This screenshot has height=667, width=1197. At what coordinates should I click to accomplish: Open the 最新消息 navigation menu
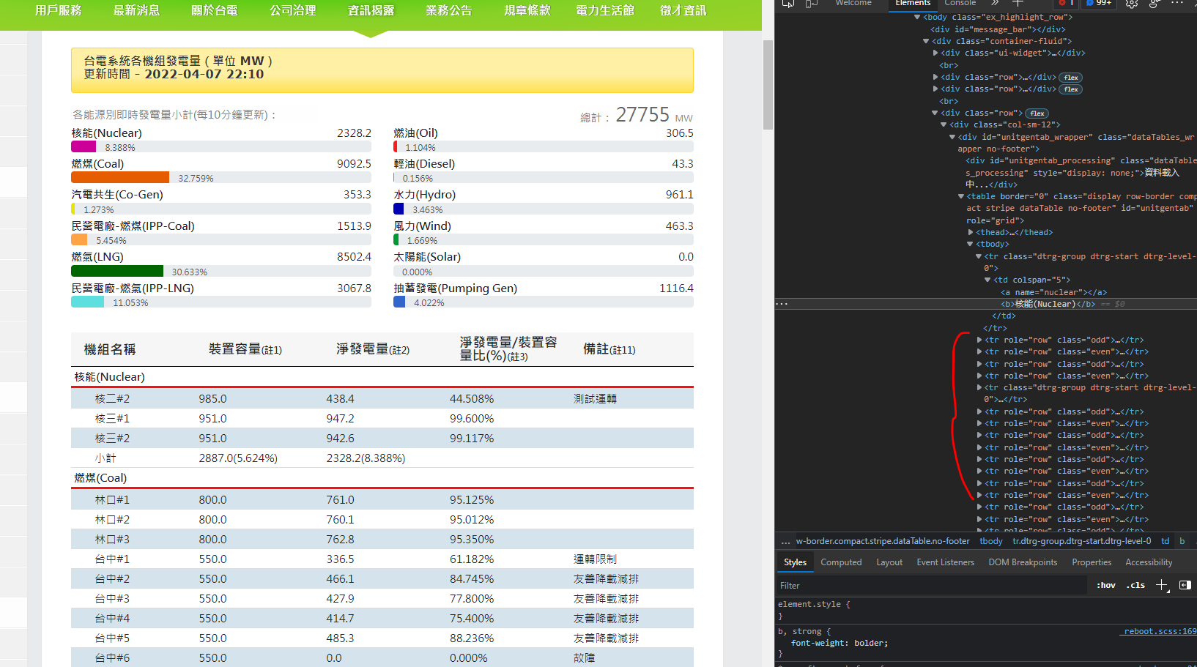(136, 10)
